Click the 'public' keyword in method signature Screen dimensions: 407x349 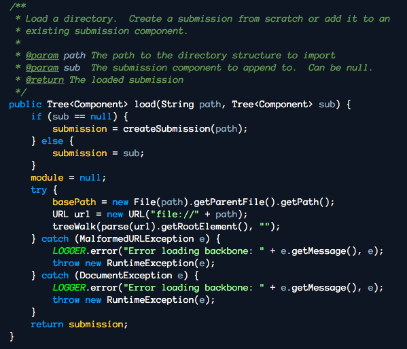pos(25,105)
